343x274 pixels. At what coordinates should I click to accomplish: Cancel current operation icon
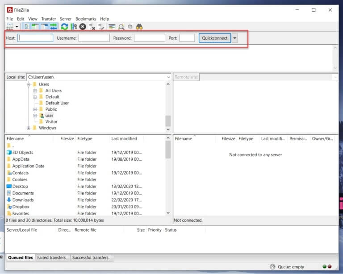click(83, 27)
